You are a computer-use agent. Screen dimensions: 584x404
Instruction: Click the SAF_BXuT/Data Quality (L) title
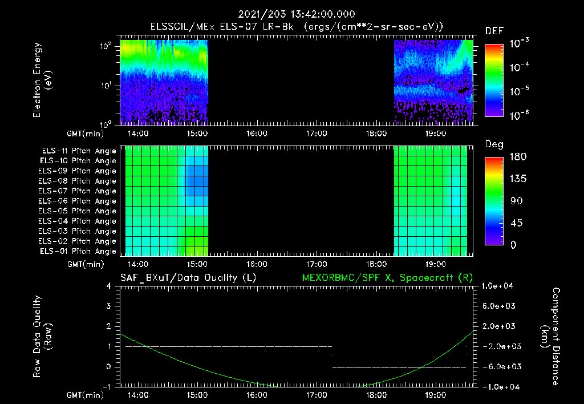(188, 278)
